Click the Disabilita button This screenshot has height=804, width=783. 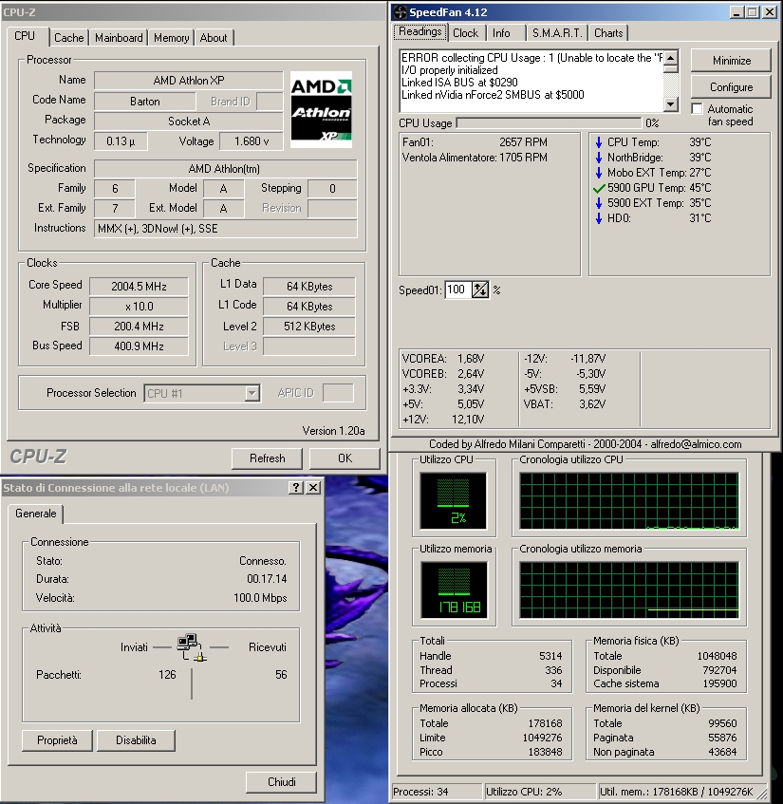coord(136,740)
